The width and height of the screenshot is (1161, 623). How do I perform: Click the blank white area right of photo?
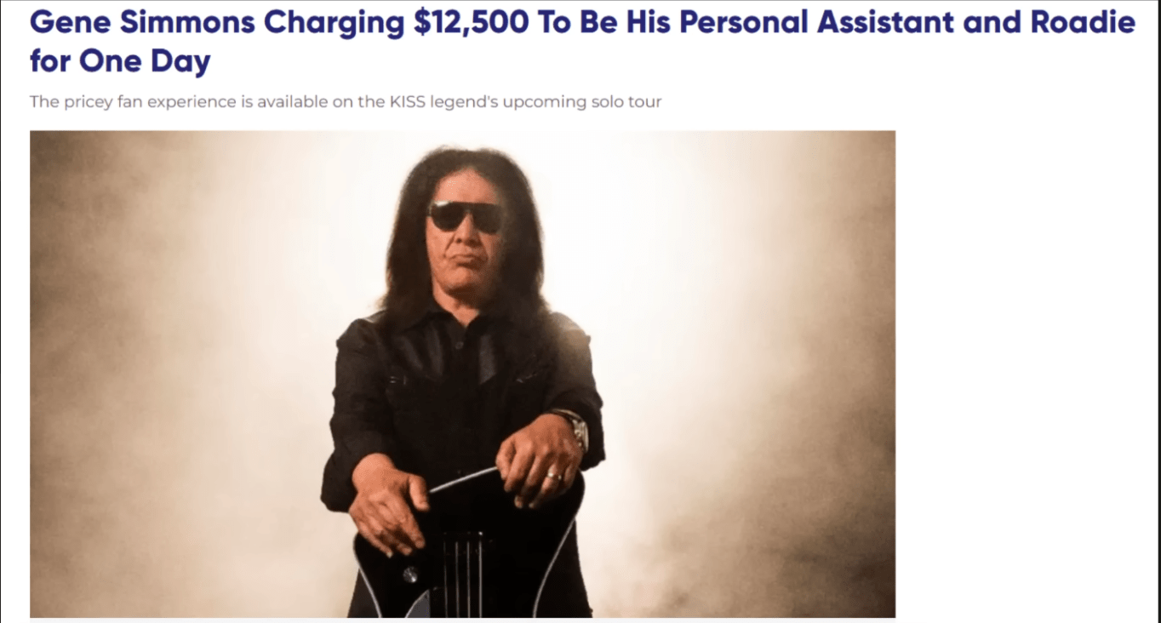[1021, 374]
